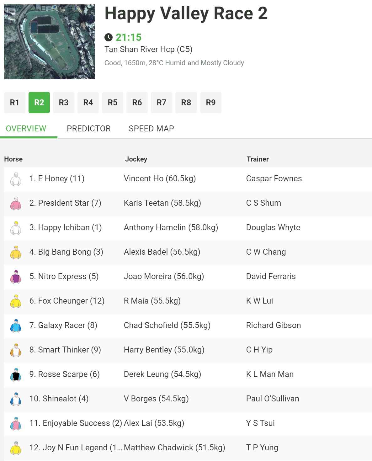The image size is (372, 461).
Task: Open the Speed Map tab
Action: point(151,129)
